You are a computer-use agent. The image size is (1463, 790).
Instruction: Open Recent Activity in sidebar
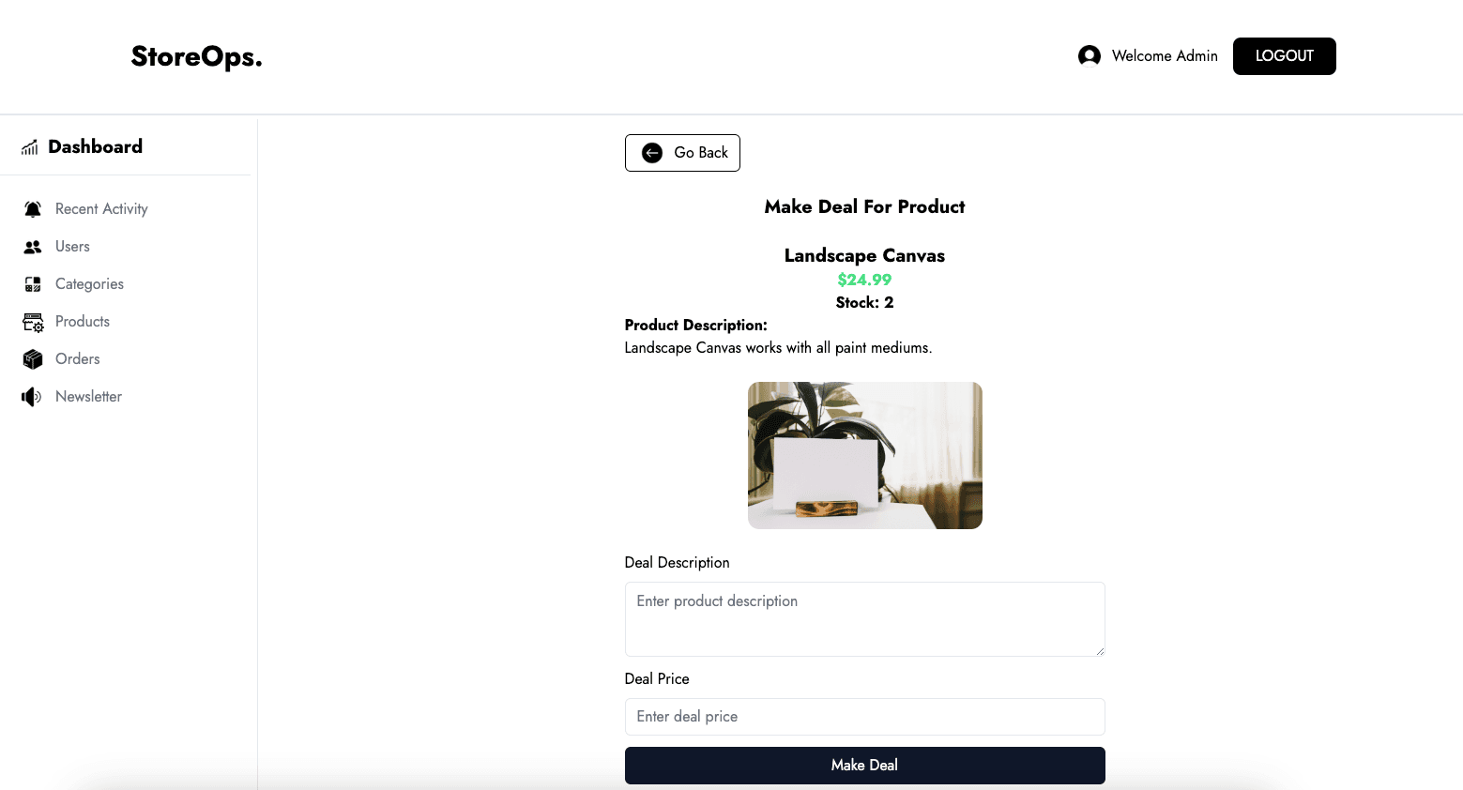click(101, 209)
